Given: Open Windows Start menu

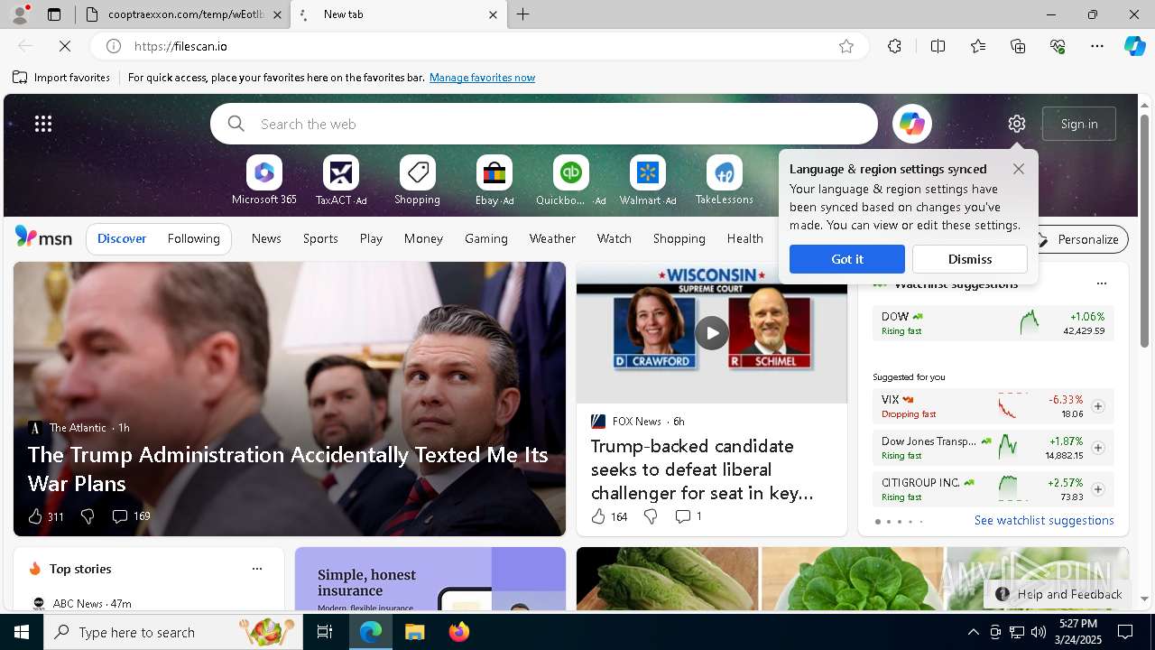Looking at the screenshot, I should (22, 632).
